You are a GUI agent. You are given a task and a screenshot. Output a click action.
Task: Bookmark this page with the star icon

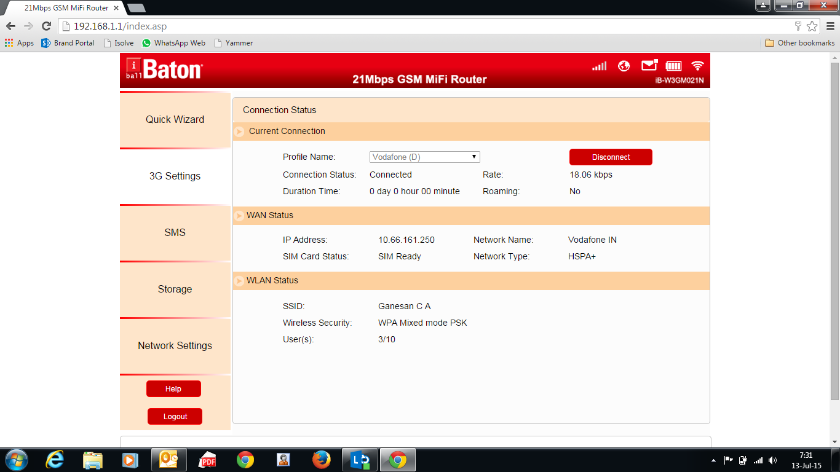(x=812, y=26)
